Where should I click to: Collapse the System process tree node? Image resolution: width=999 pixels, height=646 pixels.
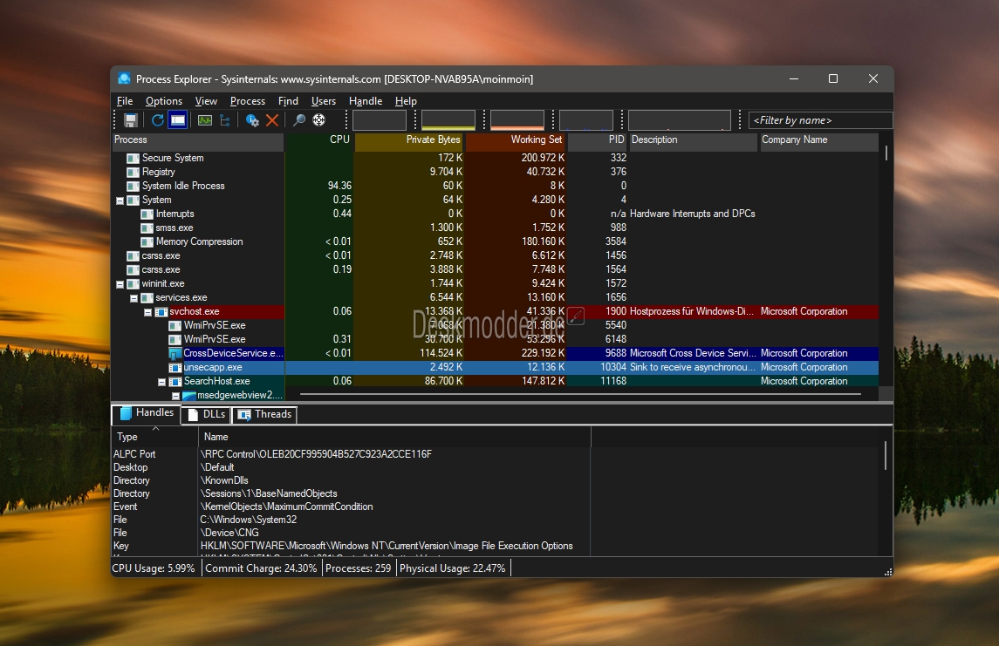[120, 201]
